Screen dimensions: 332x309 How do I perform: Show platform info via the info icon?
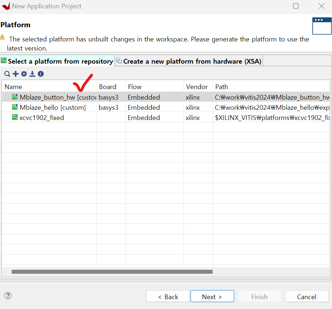(41, 74)
